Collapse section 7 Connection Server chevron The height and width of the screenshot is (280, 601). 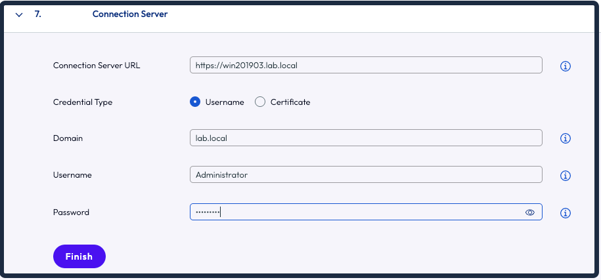click(19, 15)
